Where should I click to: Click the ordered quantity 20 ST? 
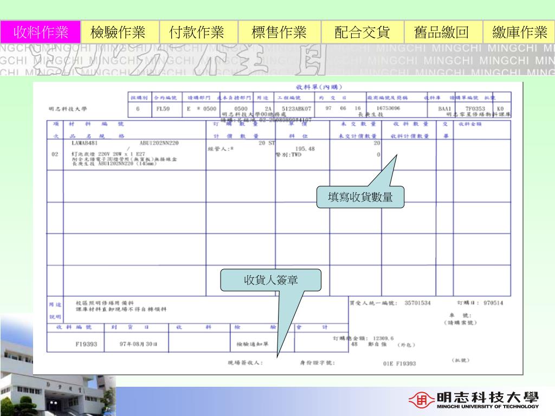[x=267, y=143]
